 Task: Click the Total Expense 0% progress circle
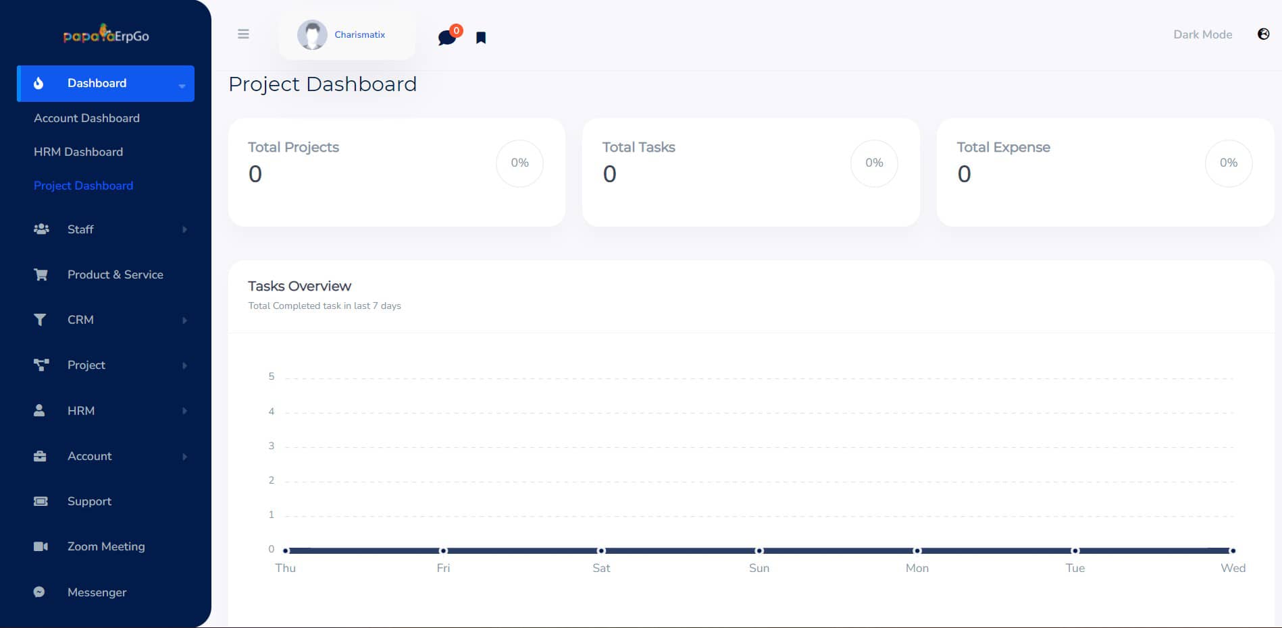coord(1229,163)
